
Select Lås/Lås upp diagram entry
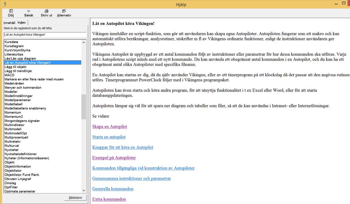(20, 58)
